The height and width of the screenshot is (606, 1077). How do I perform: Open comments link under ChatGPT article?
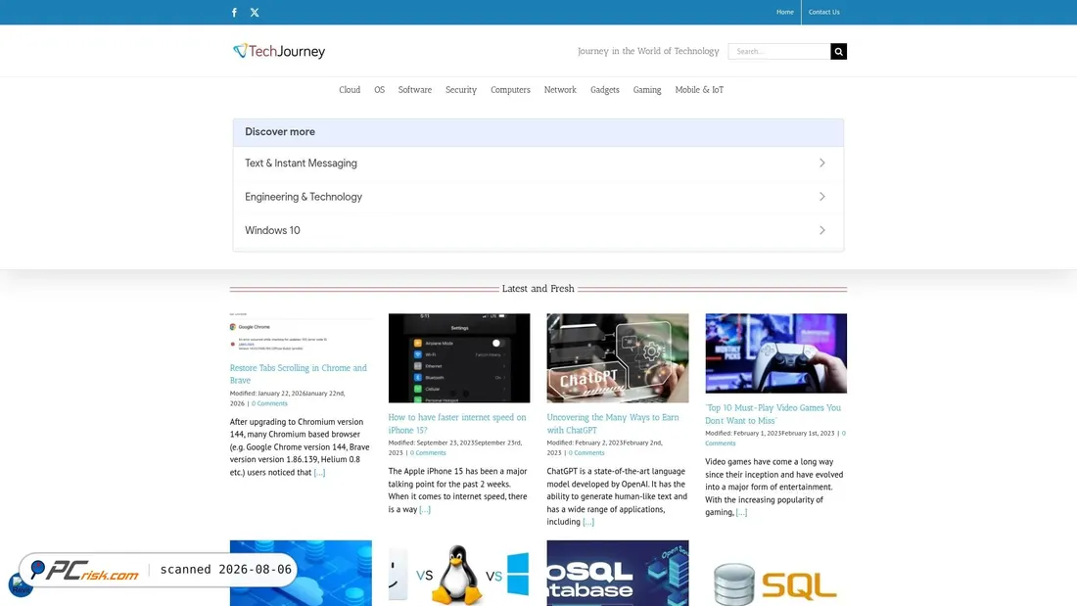[x=586, y=452]
